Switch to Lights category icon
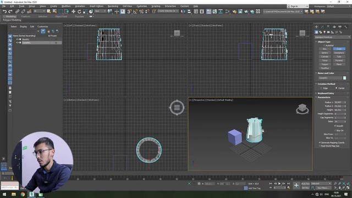Viewport: 352px width, 198px height. click(324, 32)
